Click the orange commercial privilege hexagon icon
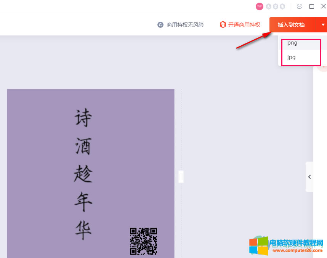 coord(223,25)
